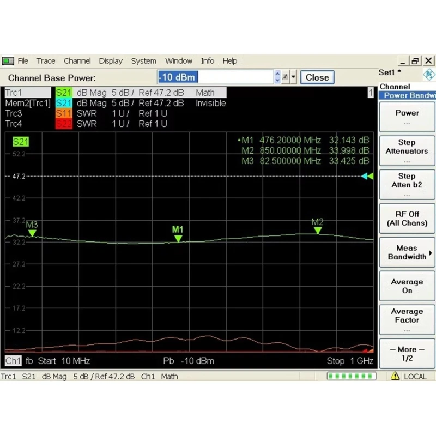Click the Set1 setup name
This screenshot has width=436, height=436.
(390, 72)
